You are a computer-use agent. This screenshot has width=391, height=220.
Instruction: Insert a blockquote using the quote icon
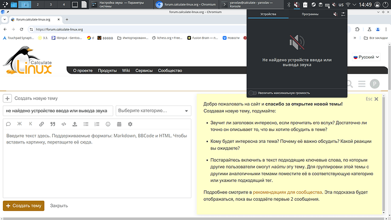pyautogui.click(x=53, y=124)
